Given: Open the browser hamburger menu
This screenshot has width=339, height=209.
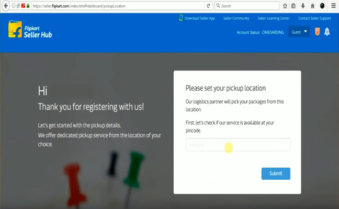Looking at the screenshot, I should [334, 6].
